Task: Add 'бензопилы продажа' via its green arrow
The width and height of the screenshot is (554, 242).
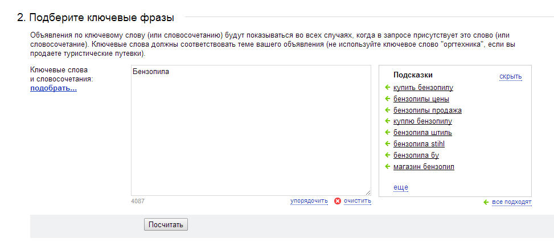Action: (x=387, y=110)
